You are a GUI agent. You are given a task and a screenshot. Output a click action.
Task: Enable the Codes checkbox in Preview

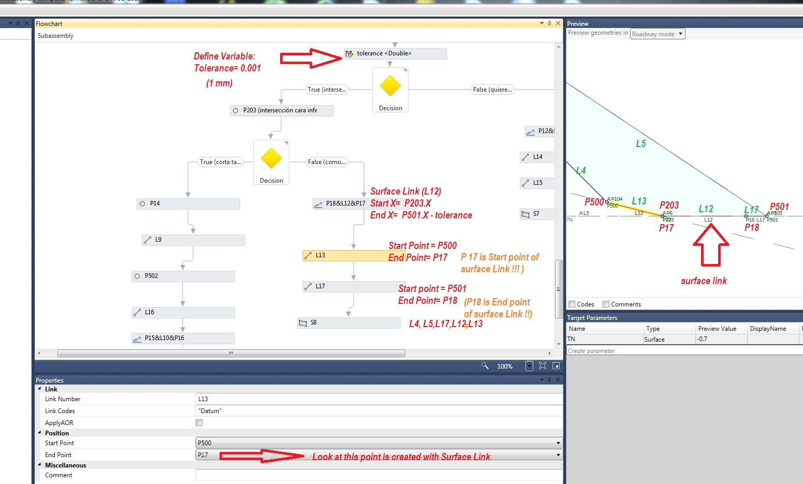pyautogui.click(x=572, y=304)
